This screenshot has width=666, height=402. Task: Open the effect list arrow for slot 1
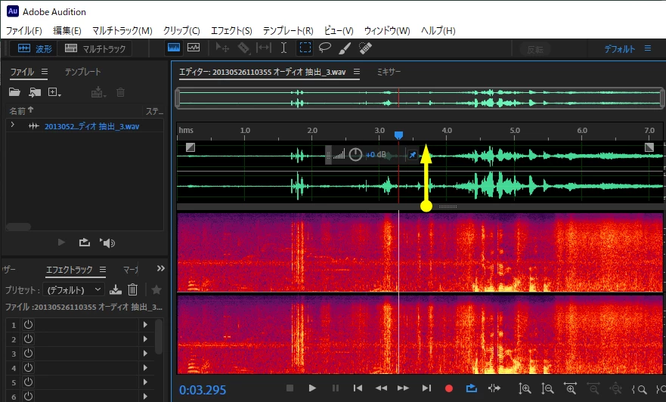coord(145,325)
